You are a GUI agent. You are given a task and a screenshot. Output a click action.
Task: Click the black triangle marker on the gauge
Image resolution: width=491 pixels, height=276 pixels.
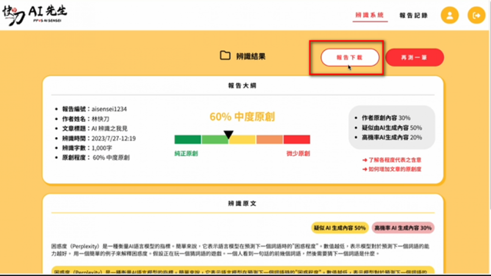click(228, 134)
